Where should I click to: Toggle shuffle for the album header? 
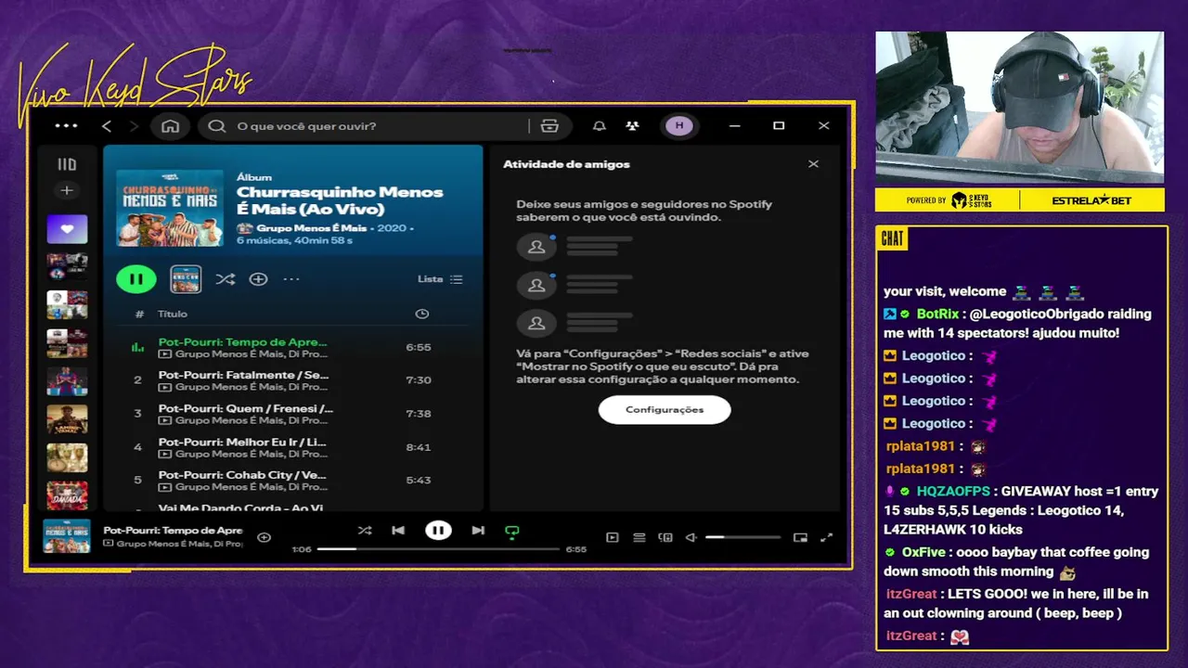(225, 279)
